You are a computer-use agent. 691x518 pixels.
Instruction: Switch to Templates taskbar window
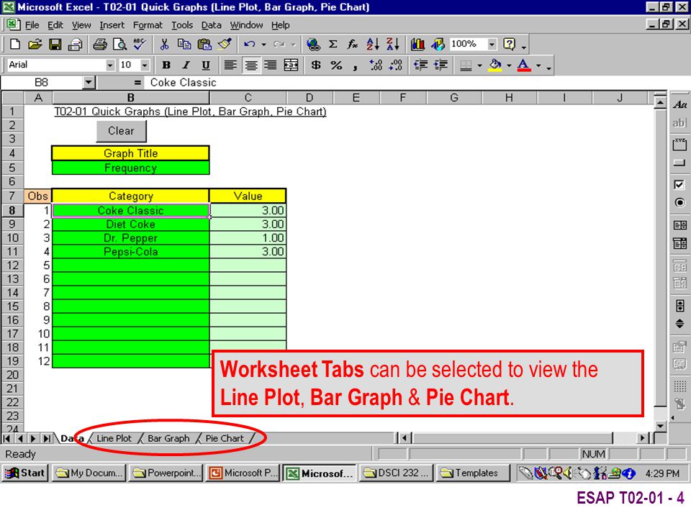472,473
